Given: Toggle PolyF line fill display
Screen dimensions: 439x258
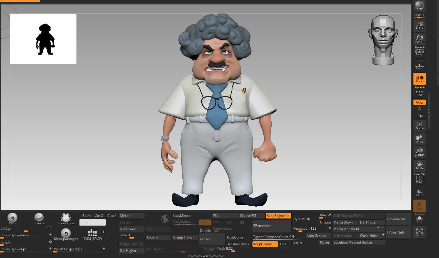Looking at the screenshot, I should pos(419,179).
